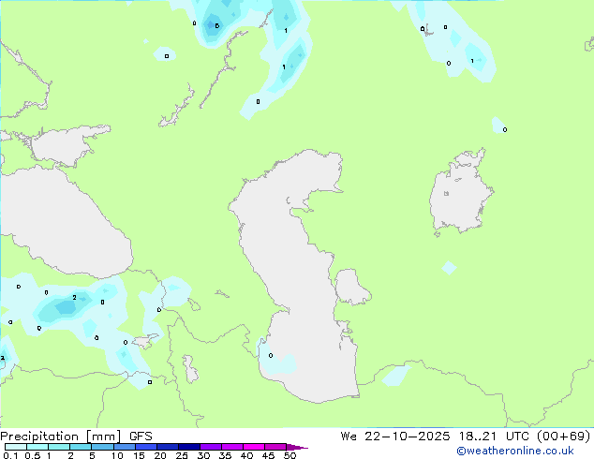Click the 15–20 mm legend swatch

point(146,447)
